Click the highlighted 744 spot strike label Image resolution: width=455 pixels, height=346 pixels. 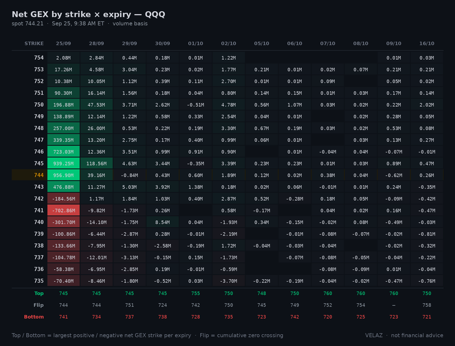[x=38, y=175]
